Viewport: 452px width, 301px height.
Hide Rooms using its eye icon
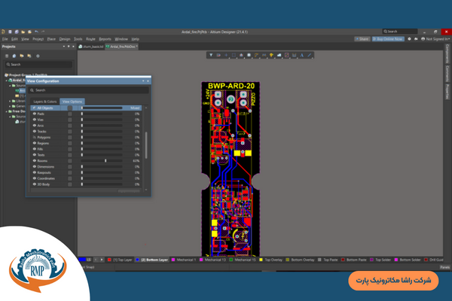(x=34, y=160)
